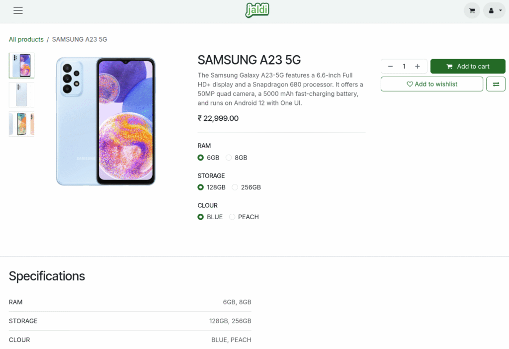This screenshot has width=509, height=349.
Task: Select 8GB RAM option
Action: 229,158
